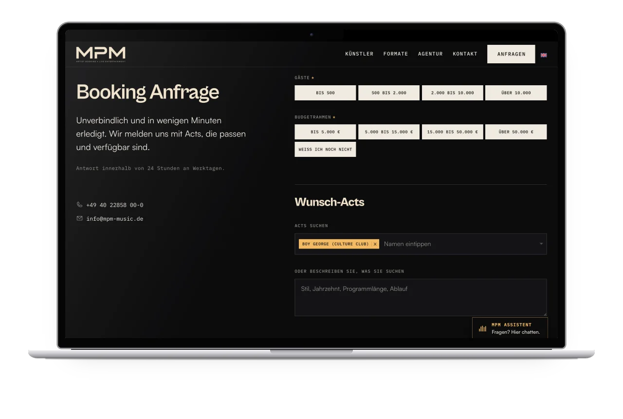Click the MPM Assistent sound bars icon
This screenshot has width=623, height=419.
coord(482,328)
